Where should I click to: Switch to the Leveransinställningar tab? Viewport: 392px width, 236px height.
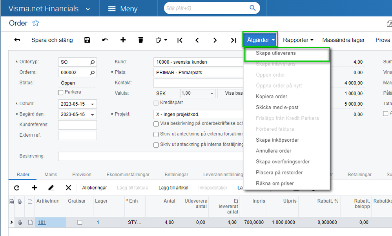pos(223,174)
